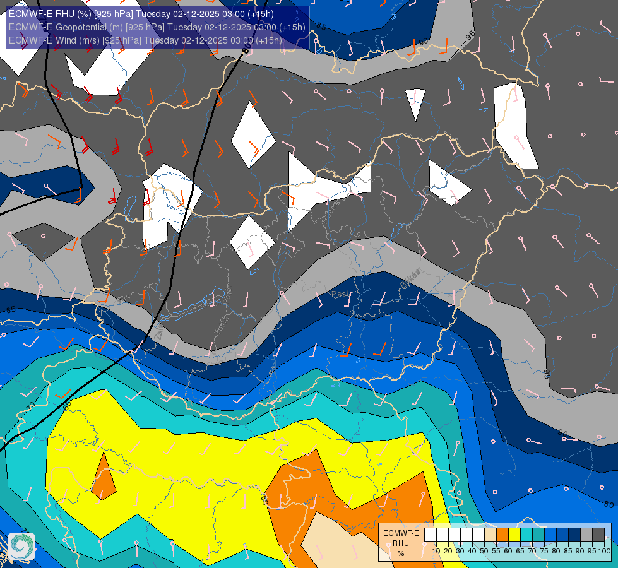This screenshot has width=618, height=568.
Task: Pick the light grey 90–95 legend swatch
Action: 586,535
